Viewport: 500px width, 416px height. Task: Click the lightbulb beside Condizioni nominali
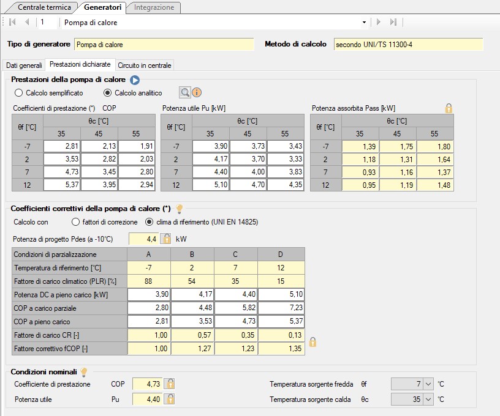[x=85, y=371]
